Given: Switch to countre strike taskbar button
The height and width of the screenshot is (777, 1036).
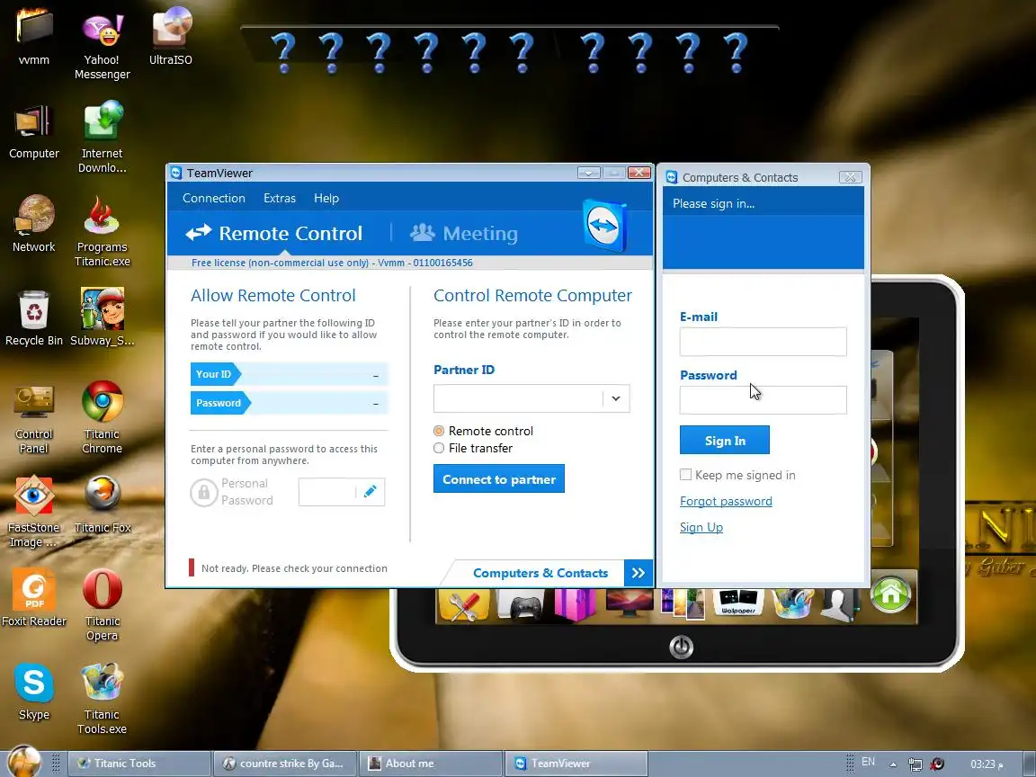Looking at the screenshot, I should tap(285, 764).
